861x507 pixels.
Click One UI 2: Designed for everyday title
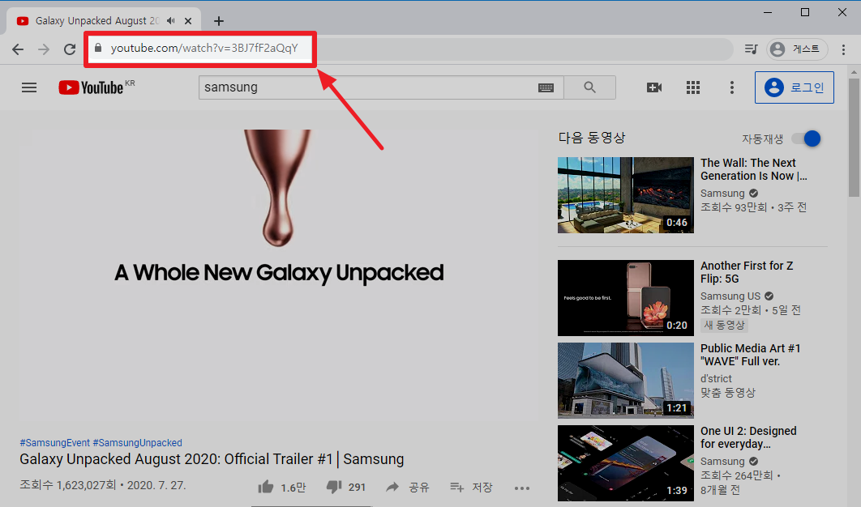click(x=747, y=437)
